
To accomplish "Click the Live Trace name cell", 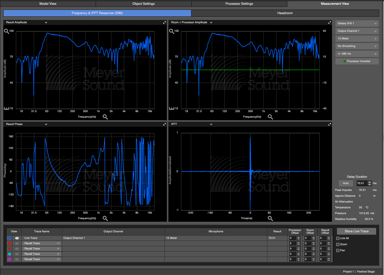I will [x=42, y=238].
